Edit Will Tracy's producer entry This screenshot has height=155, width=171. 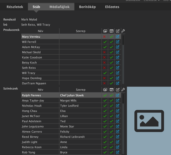pyautogui.click(x=118, y=73)
